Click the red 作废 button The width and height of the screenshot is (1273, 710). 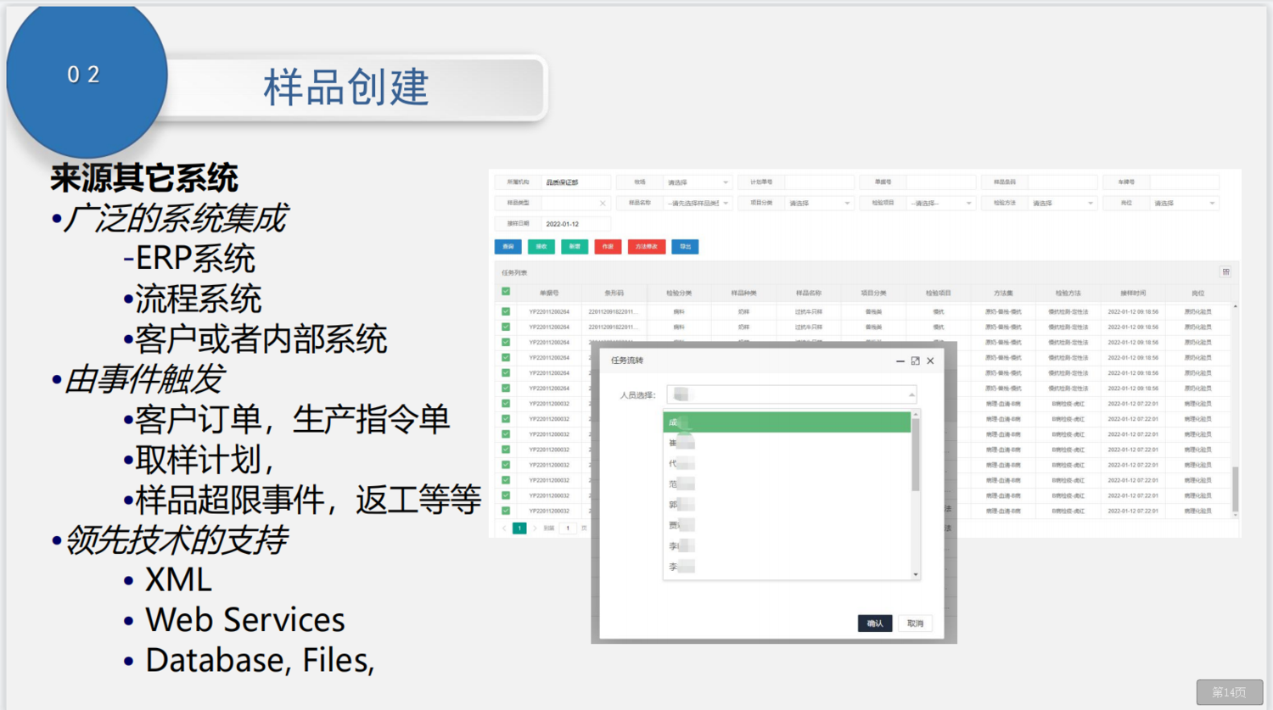pos(608,247)
